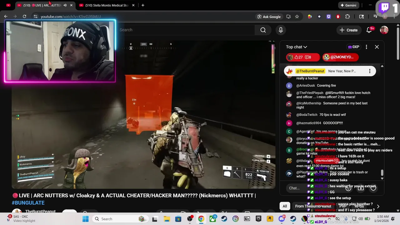Open the notifications bell
This screenshot has width=400, height=225.
click(369, 30)
